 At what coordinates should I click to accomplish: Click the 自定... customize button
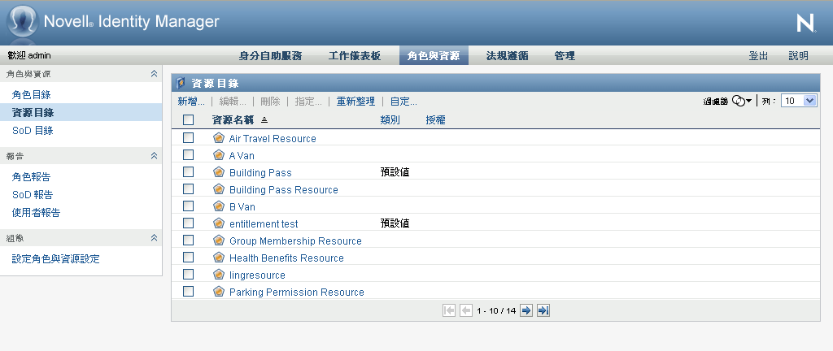(x=403, y=102)
